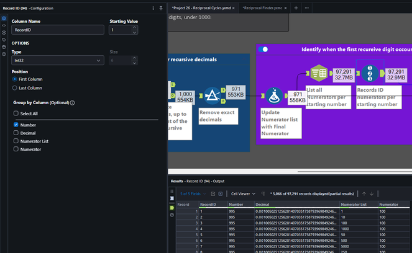Open the XML code view sidebar icon
412x253 pixels.
point(4,25)
